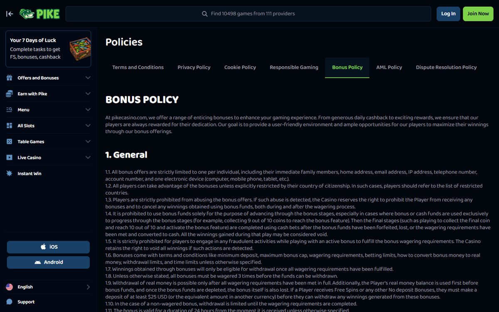Image resolution: width=499 pixels, height=312 pixels.
Task: Open the Terms and Conditions tab
Action: pyautogui.click(x=138, y=67)
